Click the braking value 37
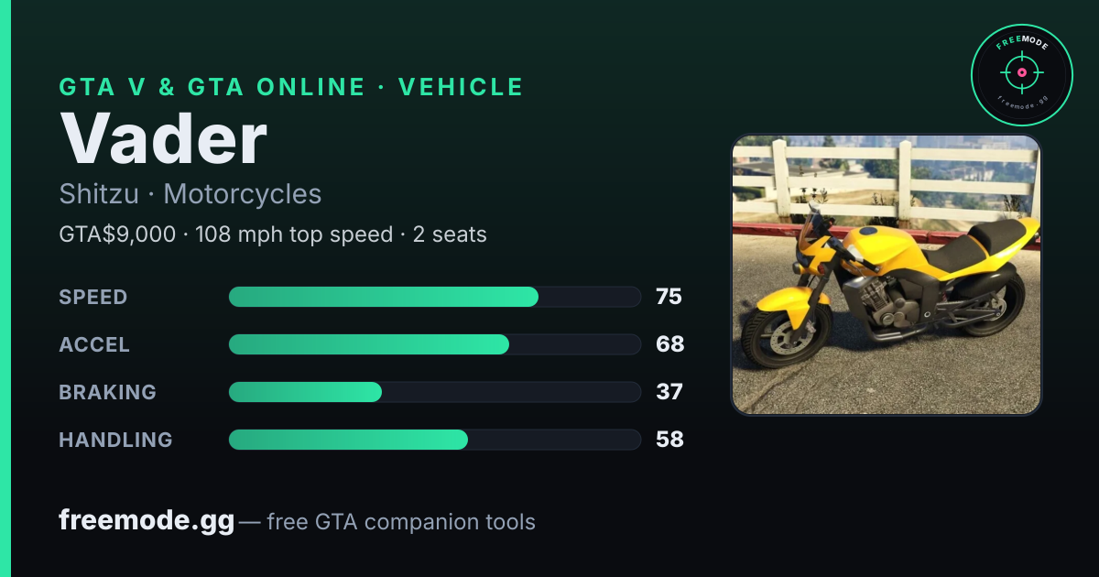 tap(669, 392)
